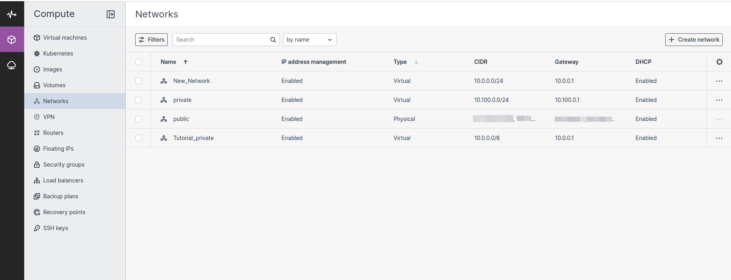Open the cloud storage icon in left rail
Screen dimensions: 731x280
(x=12, y=65)
